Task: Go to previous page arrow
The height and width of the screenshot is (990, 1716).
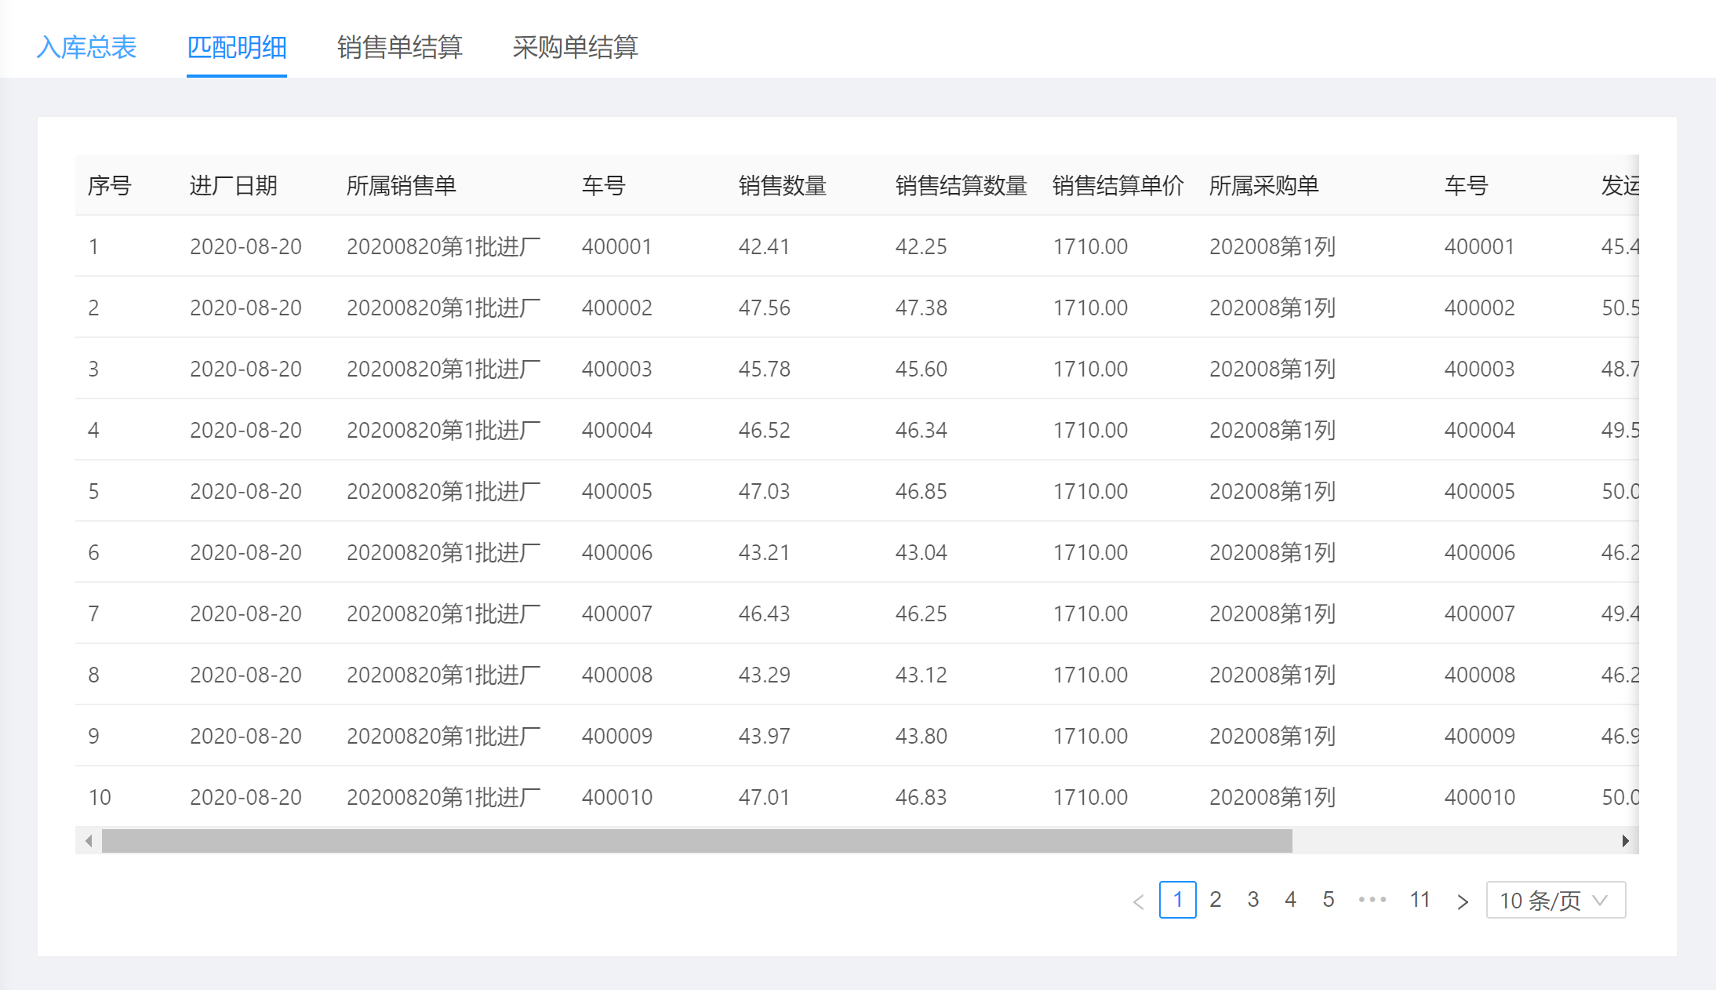Action: 1139,901
